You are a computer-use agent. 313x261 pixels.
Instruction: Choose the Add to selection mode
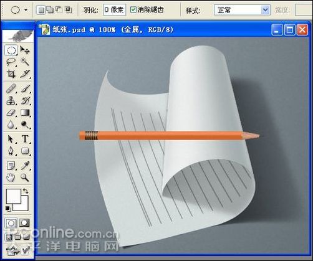pyautogui.click(x=50, y=9)
